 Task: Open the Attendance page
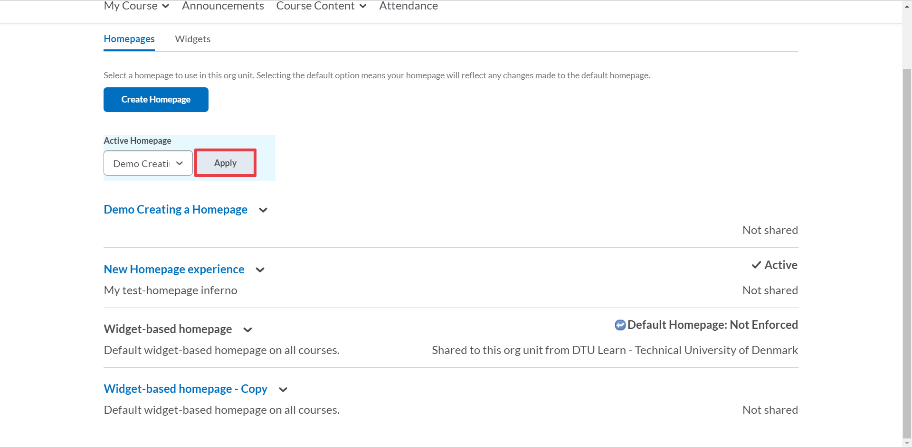408,6
